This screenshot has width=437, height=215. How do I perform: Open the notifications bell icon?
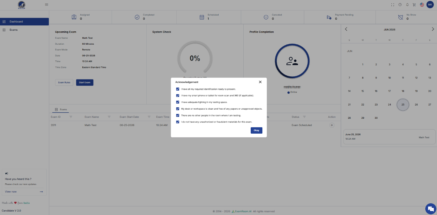pyautogui.click(x=407, y=5)
